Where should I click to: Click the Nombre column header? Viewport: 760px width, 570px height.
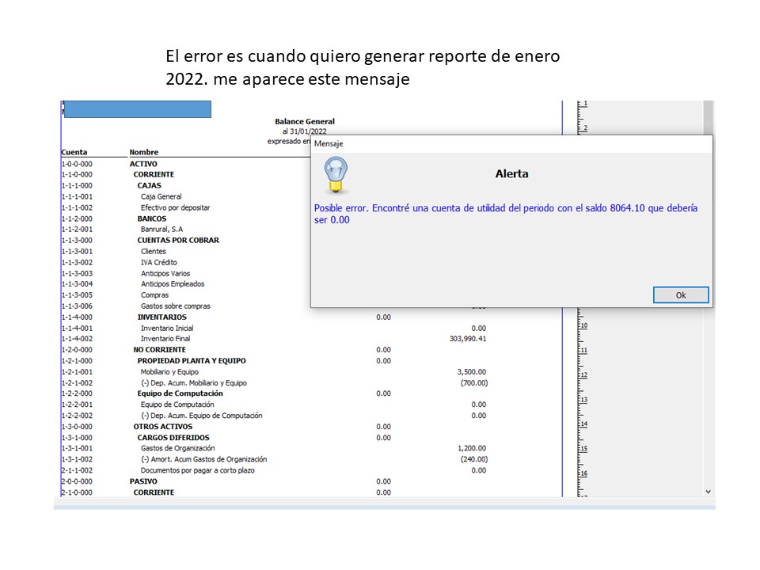tap(144, 152)
